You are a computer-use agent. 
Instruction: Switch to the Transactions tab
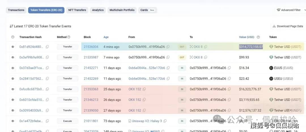point(16,10)
